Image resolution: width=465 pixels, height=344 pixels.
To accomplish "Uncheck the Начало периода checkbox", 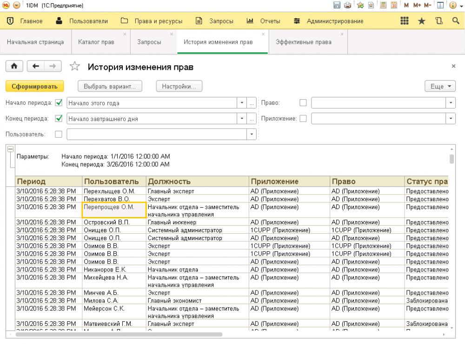I will pyautogui.click(x=59, y=103).
